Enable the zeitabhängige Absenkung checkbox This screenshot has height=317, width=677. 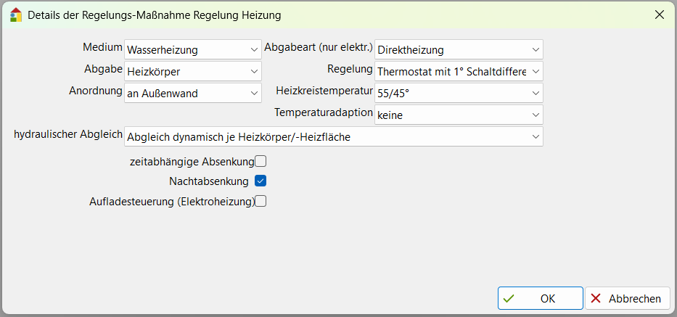pos(260,161)
